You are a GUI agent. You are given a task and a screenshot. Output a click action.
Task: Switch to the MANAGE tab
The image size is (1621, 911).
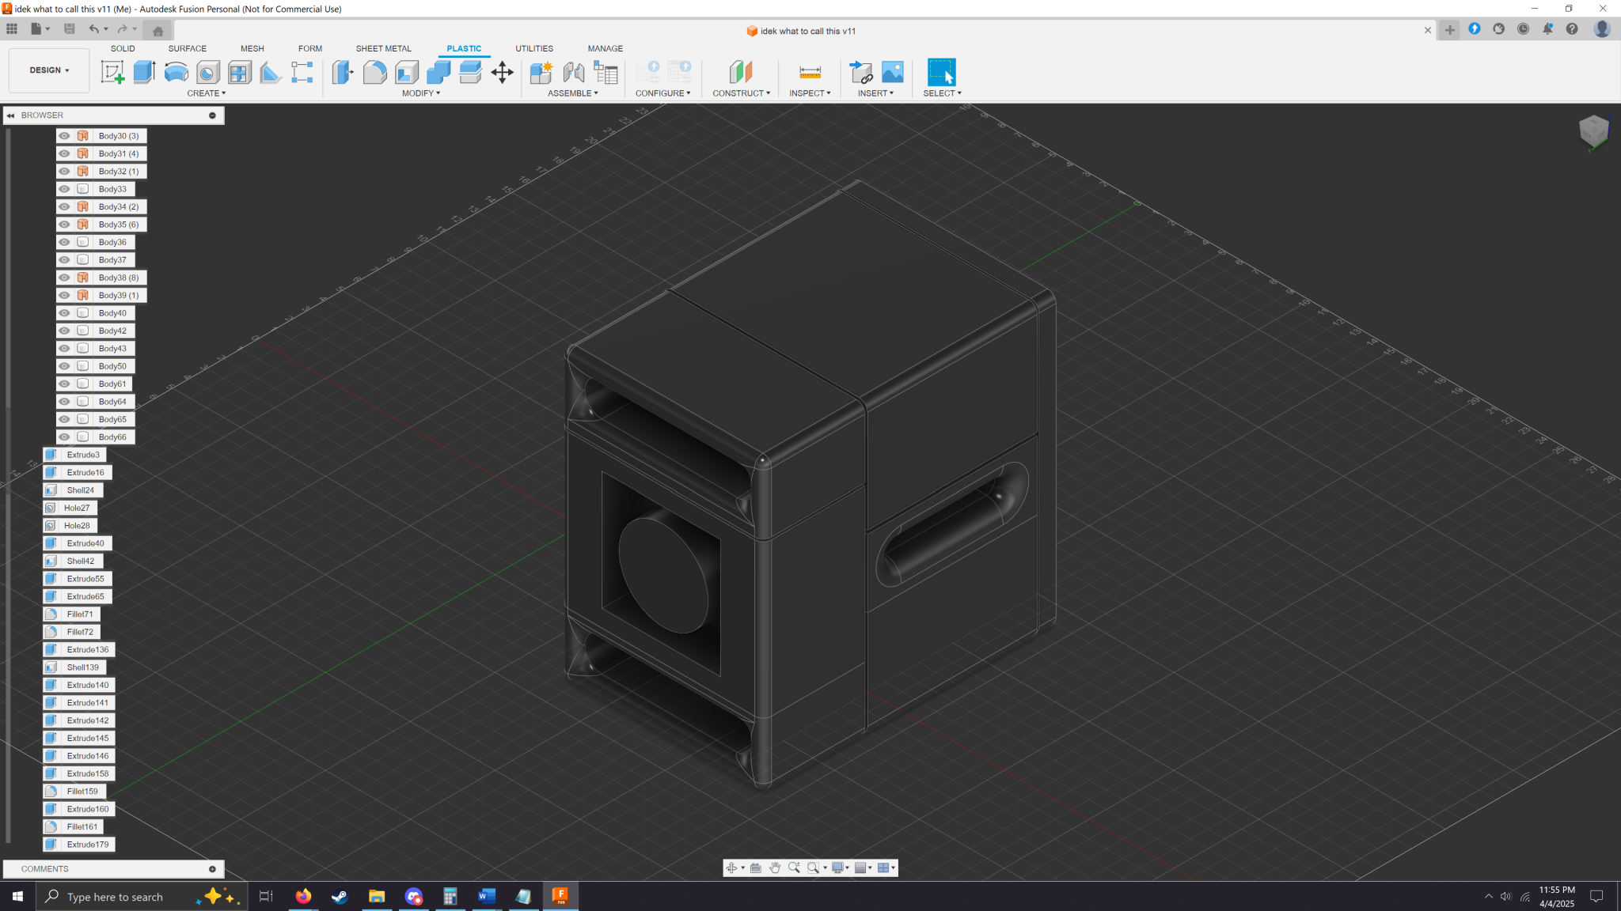(x=606, y=48)
